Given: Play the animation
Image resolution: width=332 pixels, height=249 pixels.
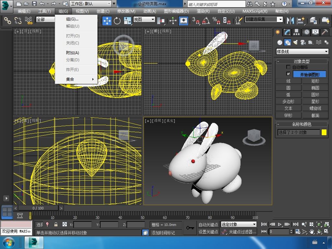Looking at the screenshot, I should (280, 224).
